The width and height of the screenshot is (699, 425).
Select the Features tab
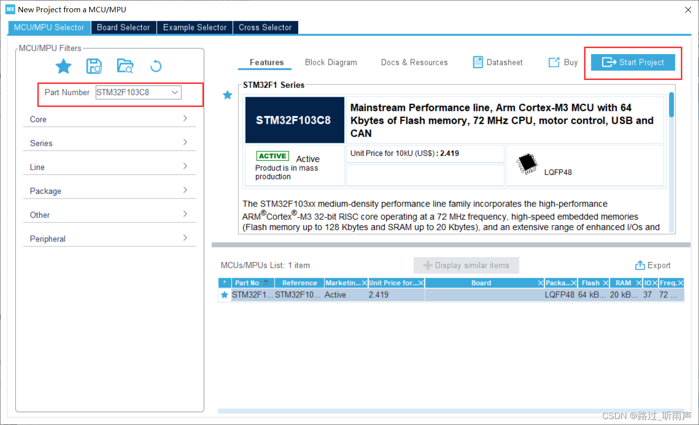(266, 62)
